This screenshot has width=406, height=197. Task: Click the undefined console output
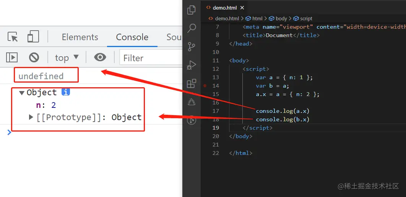(x=41, y=76)
